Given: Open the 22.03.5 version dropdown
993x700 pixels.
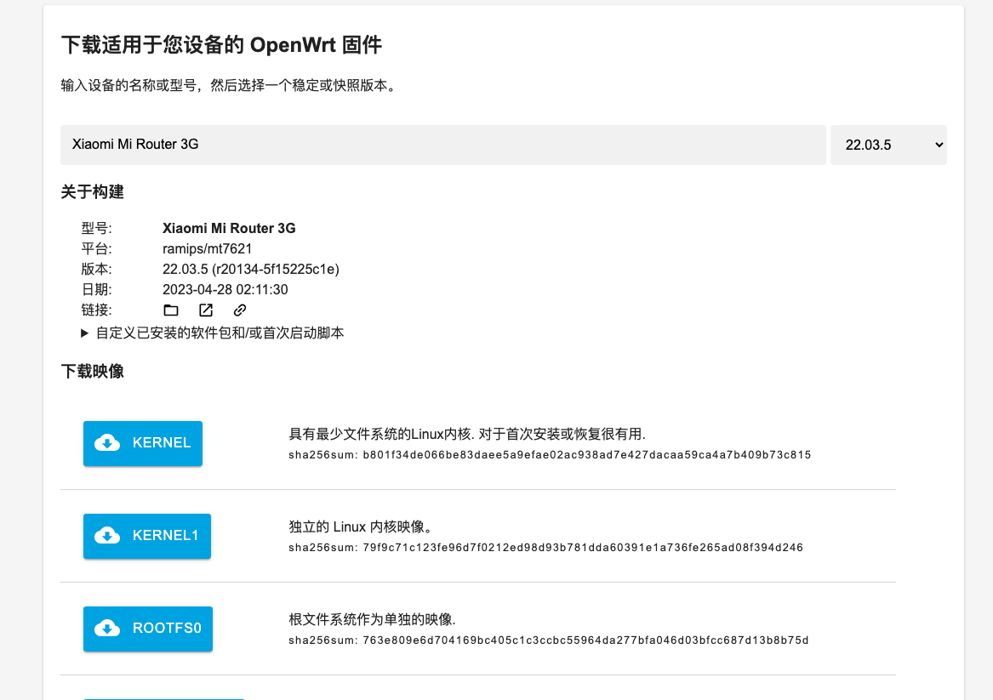Looking at the screenshot, I should (888, 145).
